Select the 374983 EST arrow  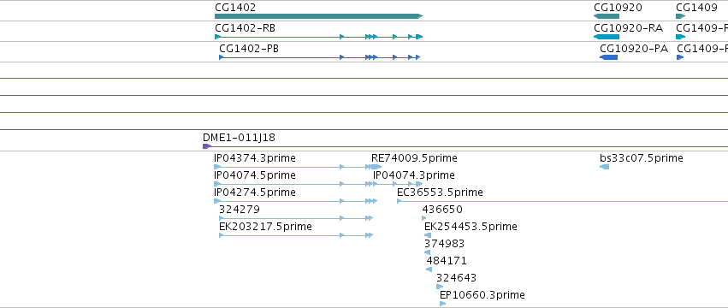pyautogui.click(x=427, y=252)
